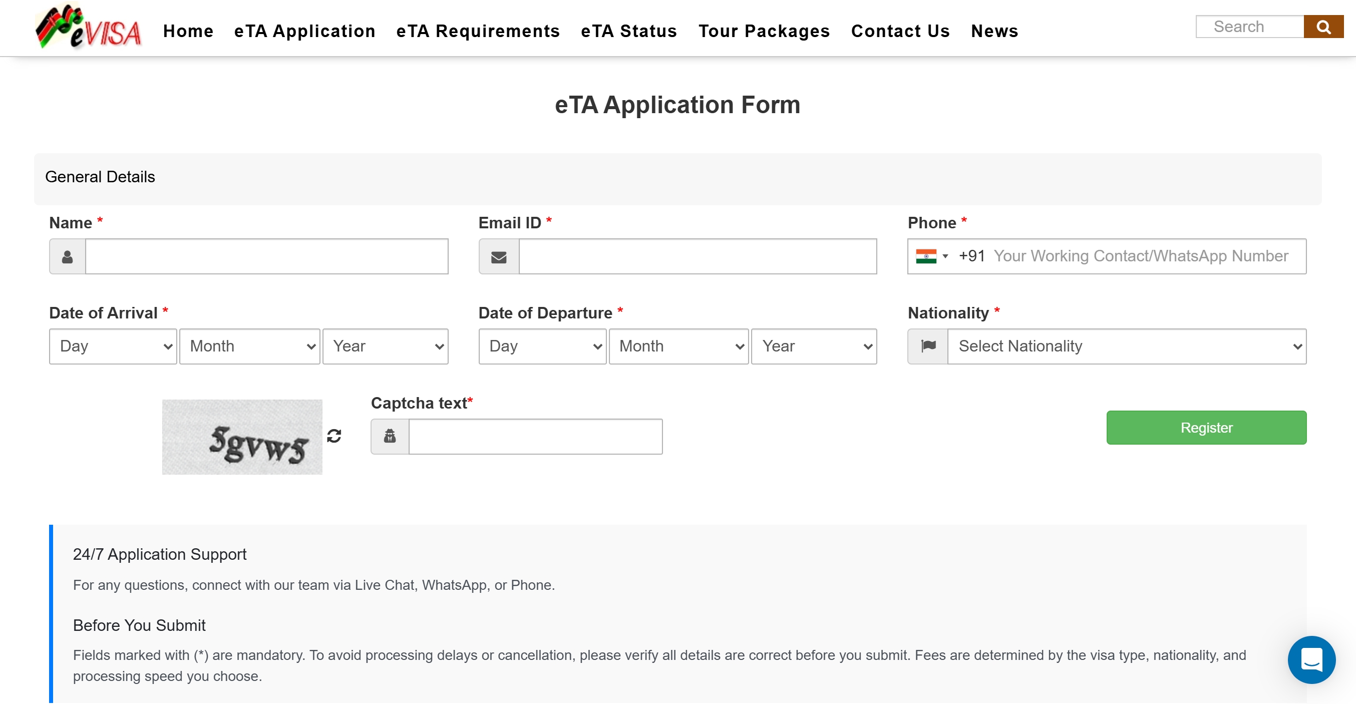Image resolution: width=1356 pixels, height=704 pixels.
Task: Open the departure Year dropdown
Action: coord(813,346)
